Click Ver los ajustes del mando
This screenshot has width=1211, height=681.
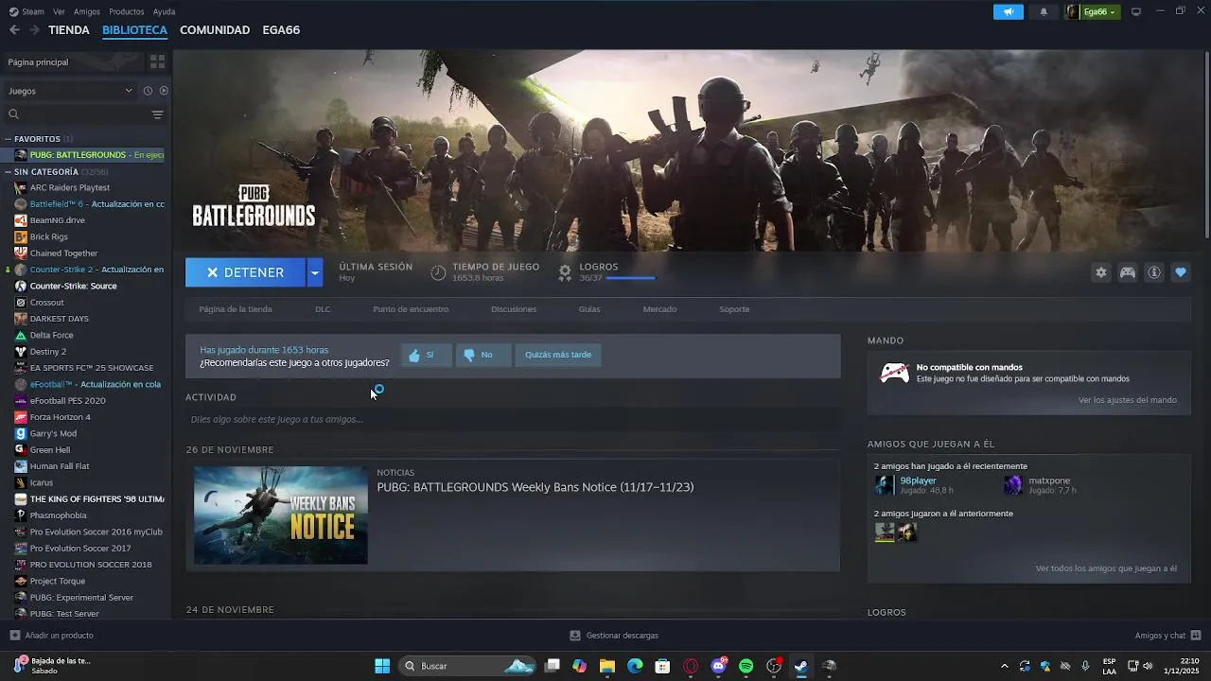[1128, 400]
